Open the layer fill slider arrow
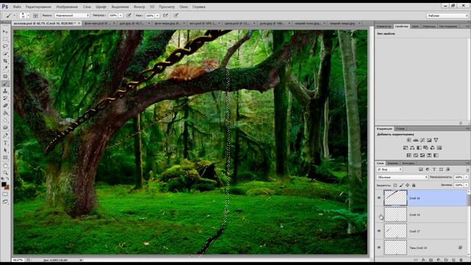This screenshot has width=471, height=265. tap(466, 185)
